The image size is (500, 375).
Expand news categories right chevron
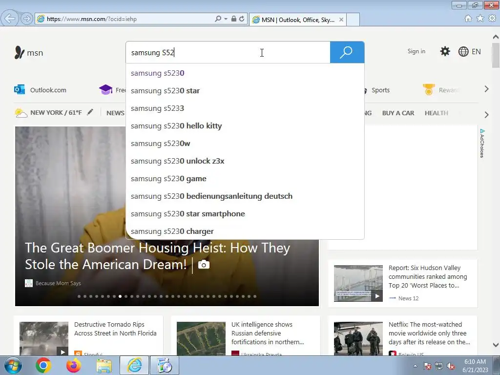pyautogui.click(x=486, y=114)
